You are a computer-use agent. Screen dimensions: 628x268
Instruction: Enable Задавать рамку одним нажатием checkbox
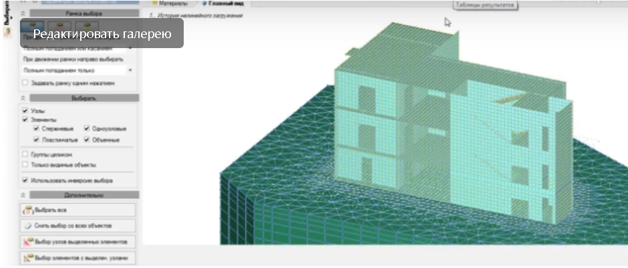(25, 84)
